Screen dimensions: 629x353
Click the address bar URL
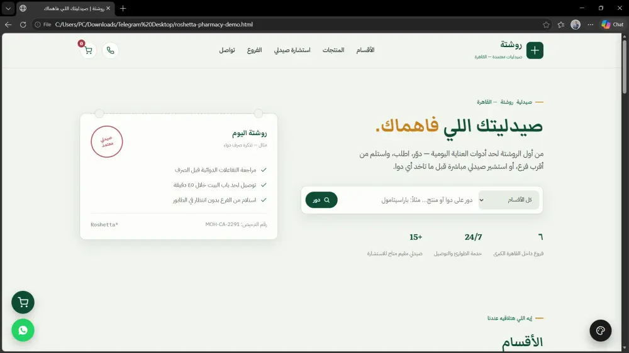click(154, 24)
